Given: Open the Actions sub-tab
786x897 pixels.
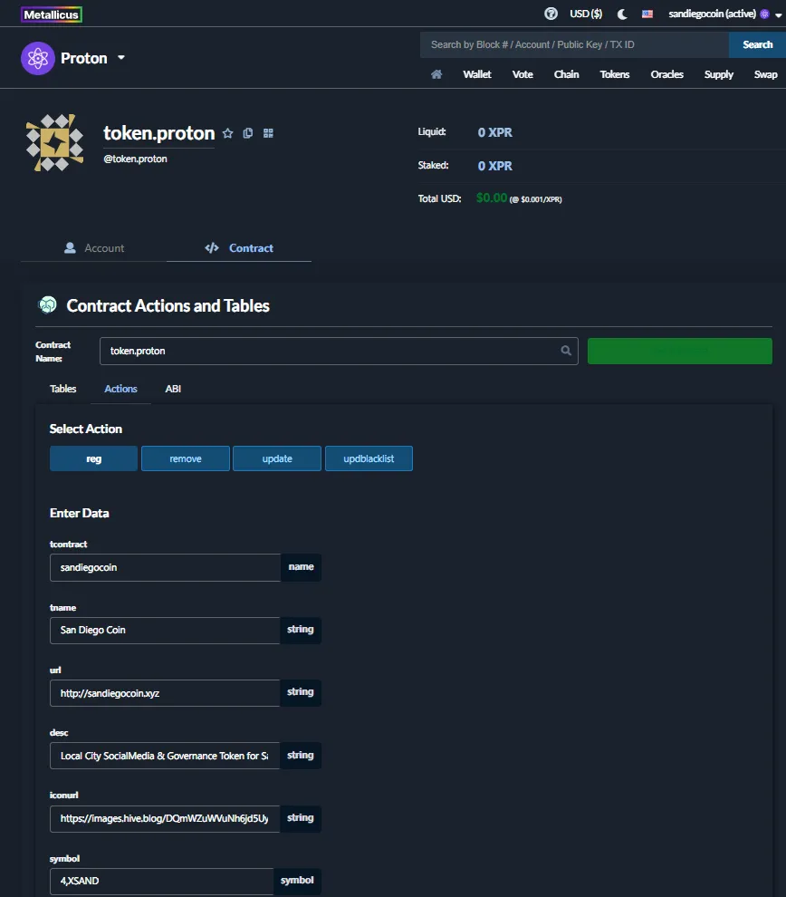Looking at the screenshot, I should (x=120, y=389).
